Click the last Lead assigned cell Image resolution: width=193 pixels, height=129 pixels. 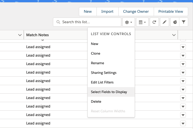[x=38, y=123]
